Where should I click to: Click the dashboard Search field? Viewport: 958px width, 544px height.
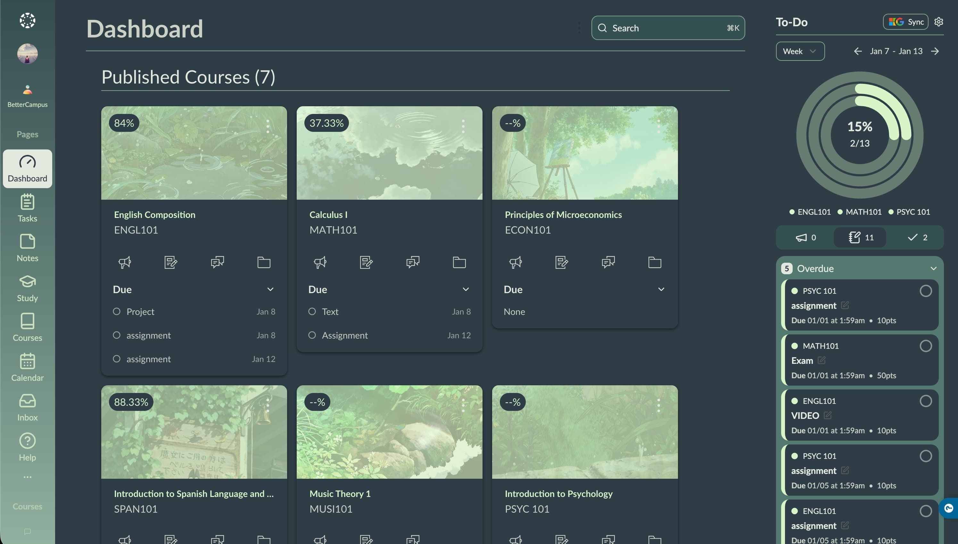click(668, 28)
